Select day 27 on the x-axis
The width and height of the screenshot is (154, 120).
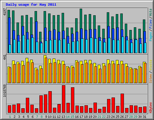coord(126,117)
